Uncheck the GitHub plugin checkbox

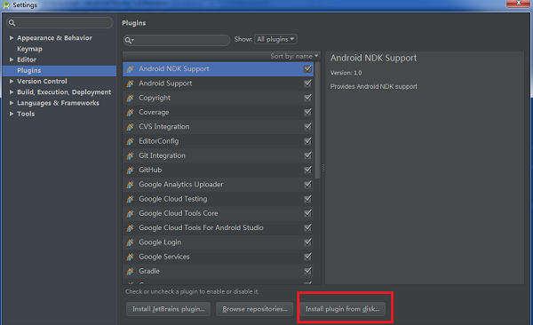click(307, 170)
